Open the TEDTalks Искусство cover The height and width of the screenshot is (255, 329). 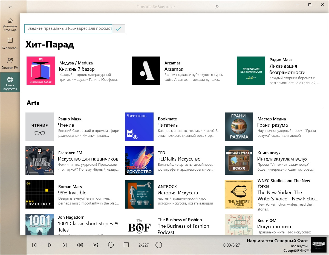point(139,161)
